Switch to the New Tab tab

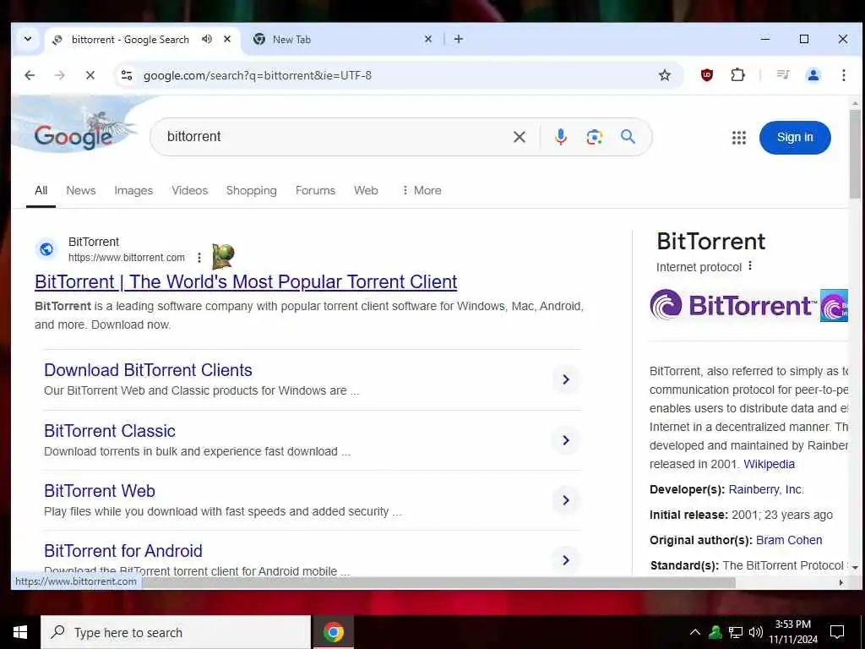tap(291, 40)
